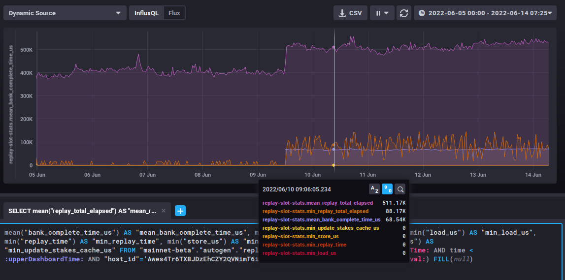Viewport: 565px width, 280px height.
Task: Click the yellow data point at zero line
Action: point(333,165)
